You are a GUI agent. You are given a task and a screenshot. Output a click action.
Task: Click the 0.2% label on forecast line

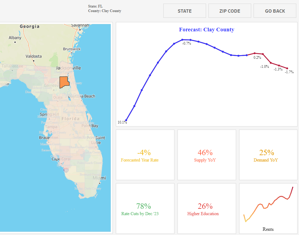point(257,58)
